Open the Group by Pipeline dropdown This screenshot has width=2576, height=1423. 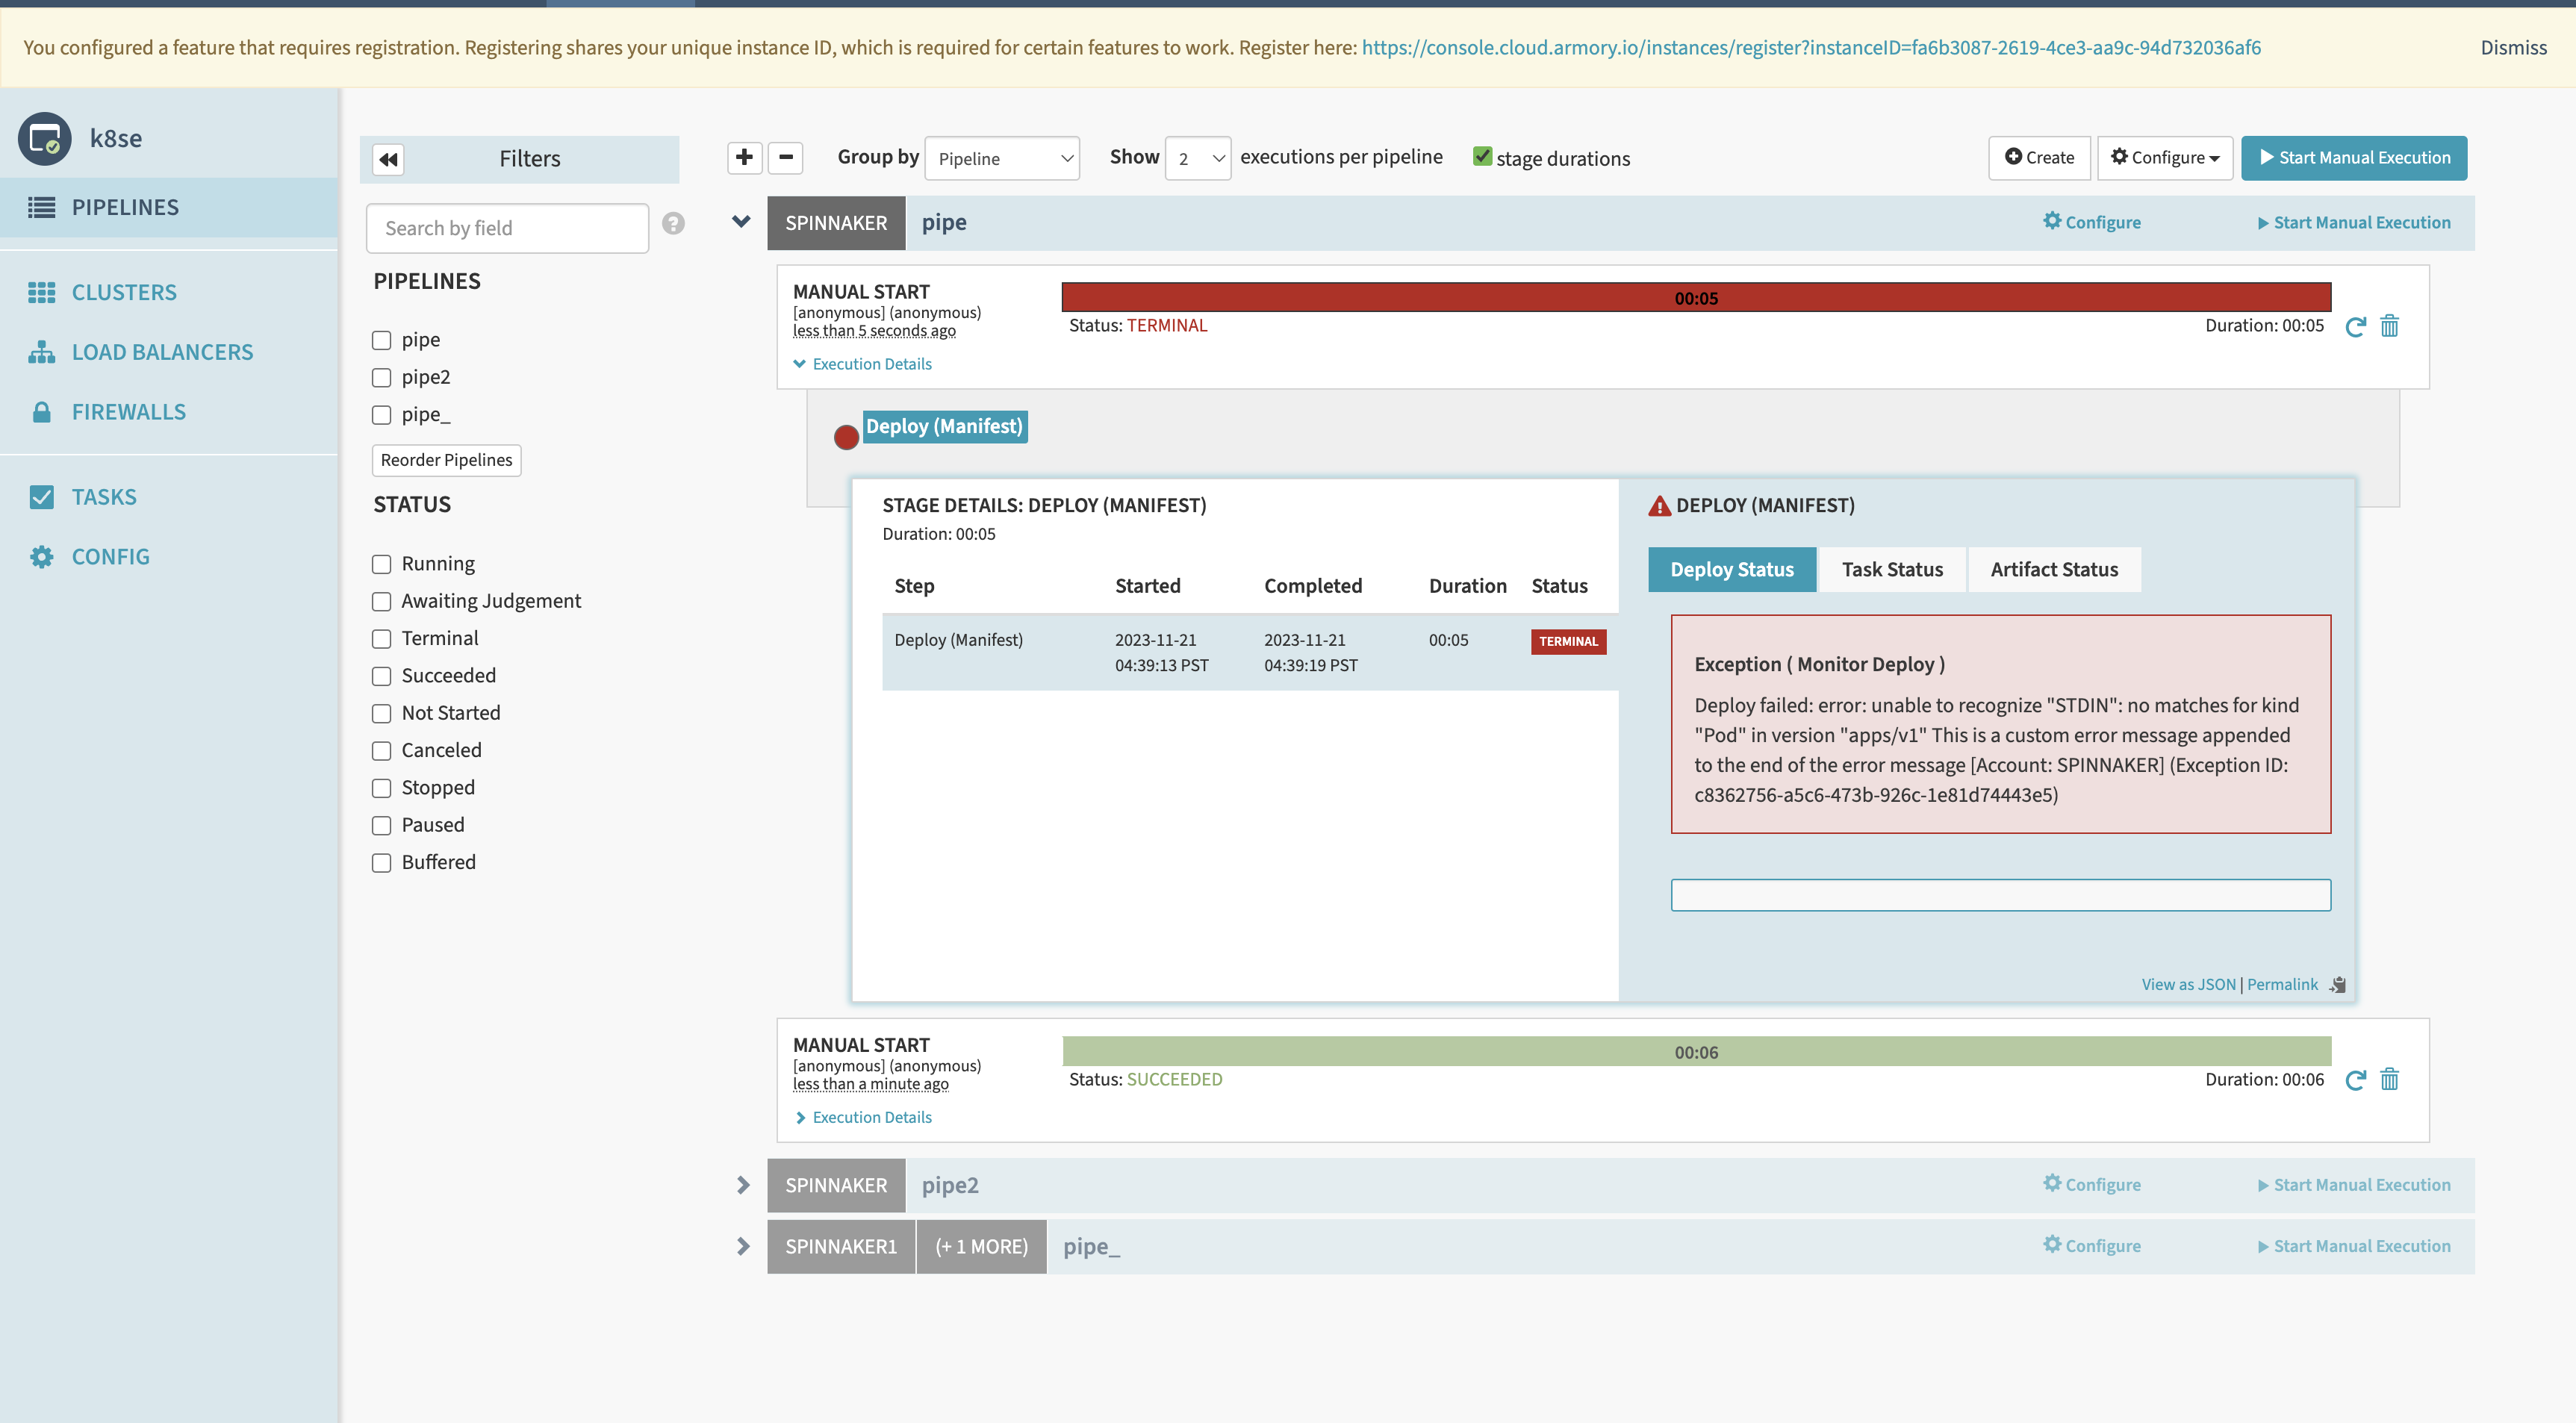(x=1002, y=158)
